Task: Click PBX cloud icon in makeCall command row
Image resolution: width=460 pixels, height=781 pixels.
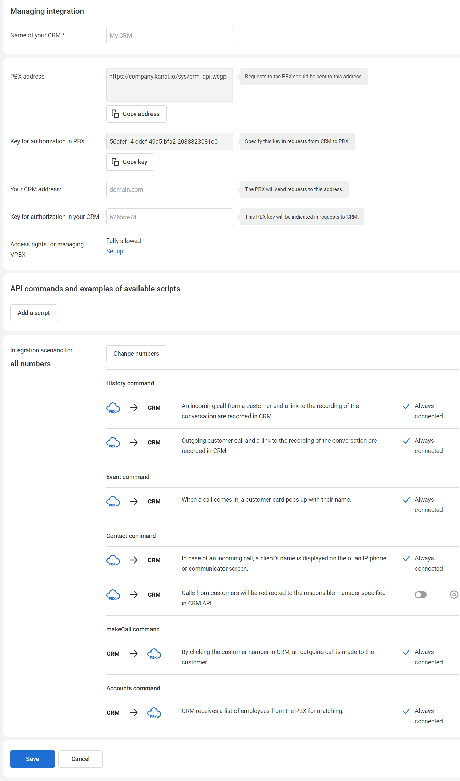Action: 154,654
